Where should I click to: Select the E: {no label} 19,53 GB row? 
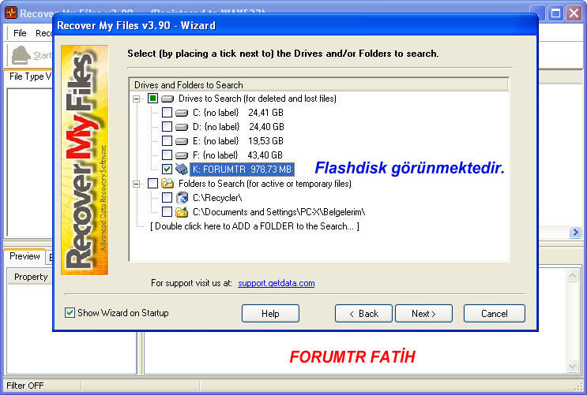tap(238, 141)
